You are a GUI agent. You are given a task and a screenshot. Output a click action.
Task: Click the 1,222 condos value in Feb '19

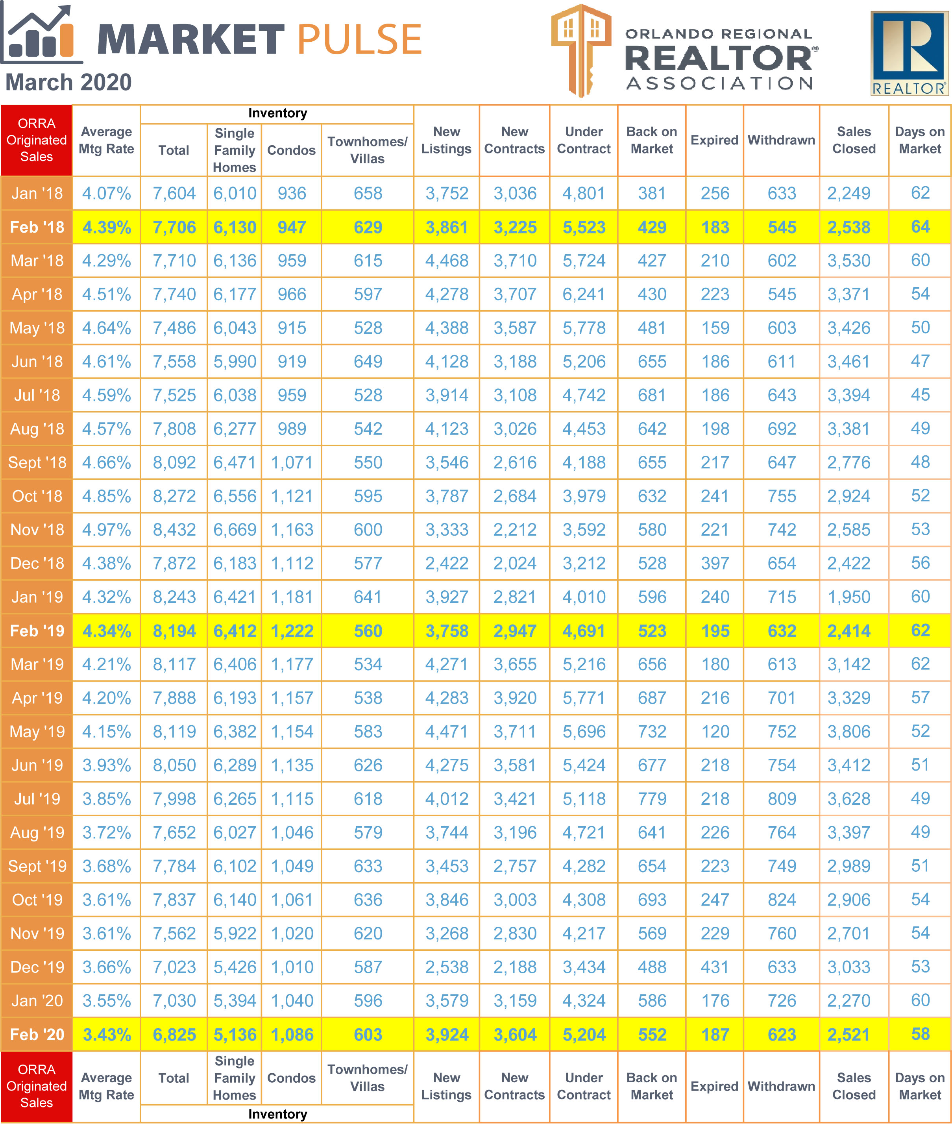point(292,631)
